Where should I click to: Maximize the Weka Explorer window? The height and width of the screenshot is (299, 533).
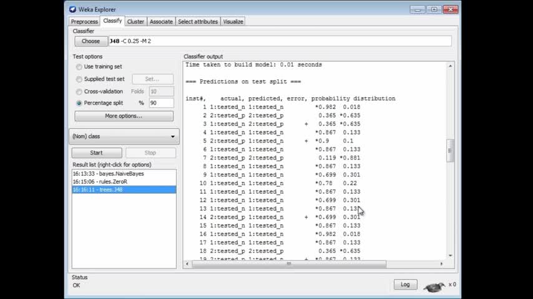[x=434, y=9]
